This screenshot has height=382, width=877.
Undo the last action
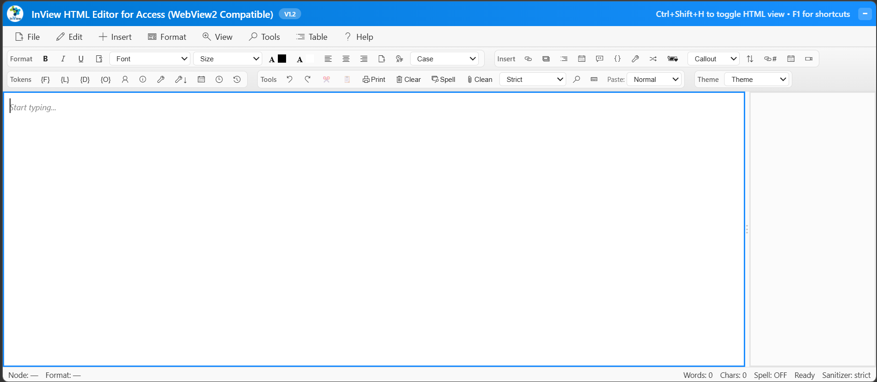[290, 79]
